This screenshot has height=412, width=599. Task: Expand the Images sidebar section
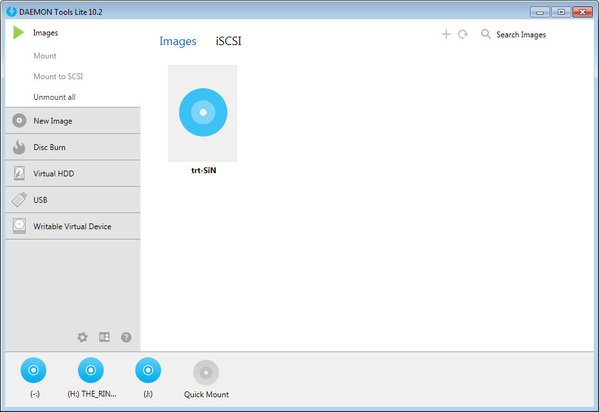pos(46,32)
